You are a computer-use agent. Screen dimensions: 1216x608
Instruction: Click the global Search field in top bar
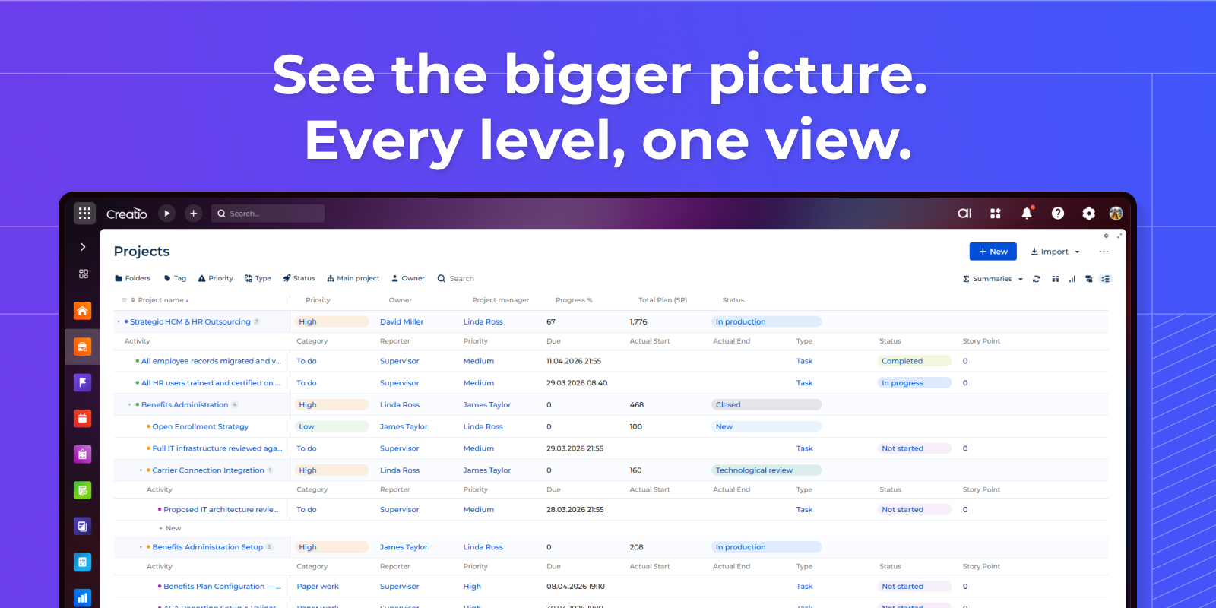(268, 214)
